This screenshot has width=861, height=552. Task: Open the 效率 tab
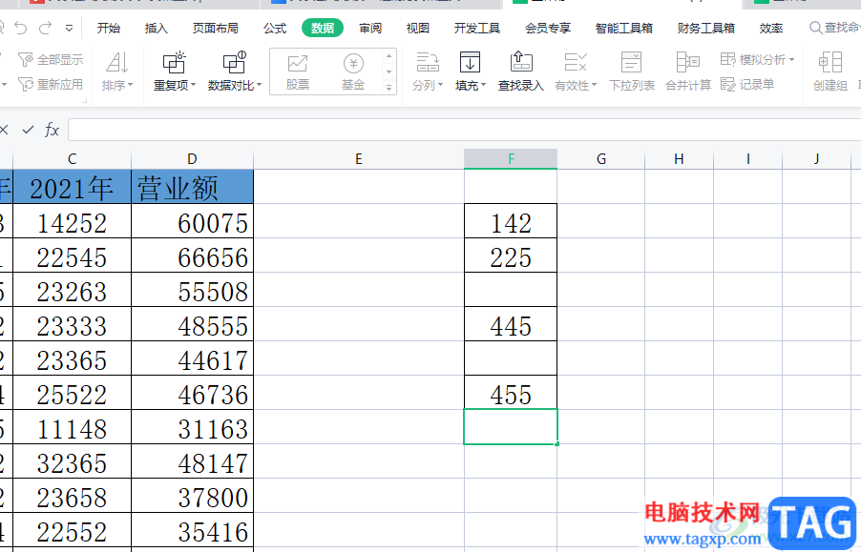(x=771, y=28)
